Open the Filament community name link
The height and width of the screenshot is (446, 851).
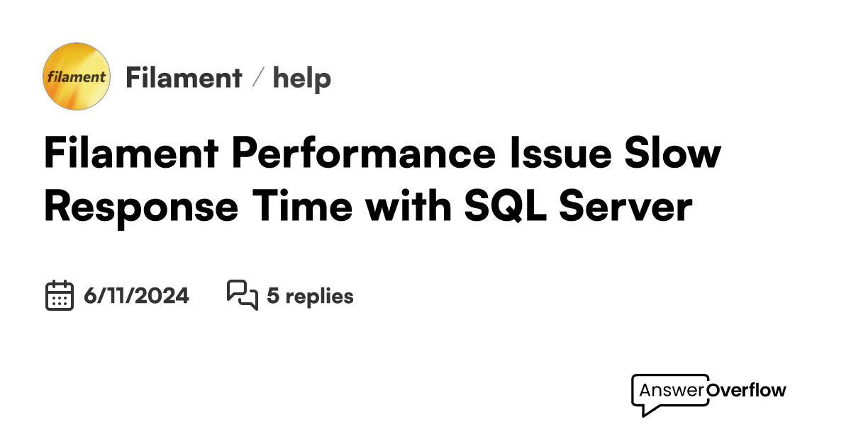coord(184,78)
